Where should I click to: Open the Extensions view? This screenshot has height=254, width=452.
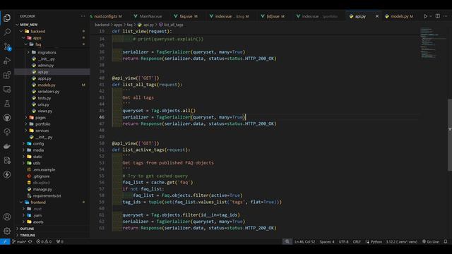[7, 75]
